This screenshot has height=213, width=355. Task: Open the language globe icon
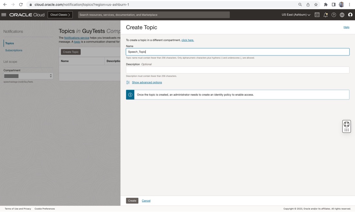pyautogui.click(x=342, y=15)
